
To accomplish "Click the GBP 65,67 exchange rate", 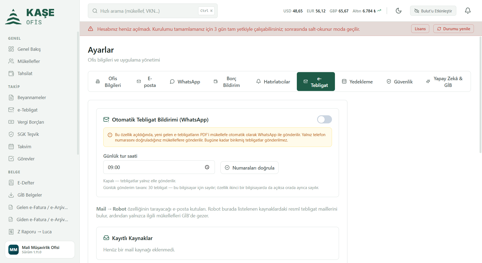I will click(x=339, y=11).
